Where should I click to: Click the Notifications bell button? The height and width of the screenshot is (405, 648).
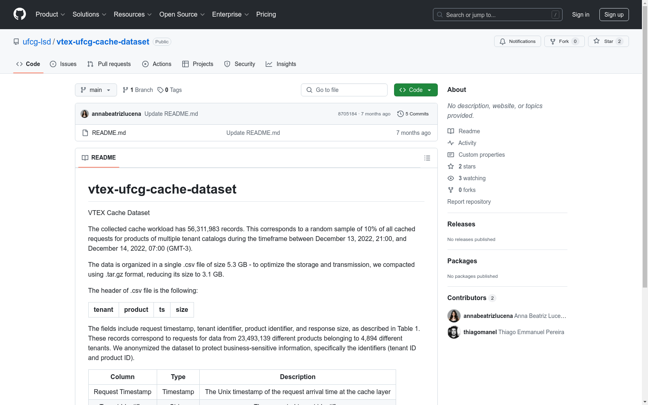click(518, 41)
